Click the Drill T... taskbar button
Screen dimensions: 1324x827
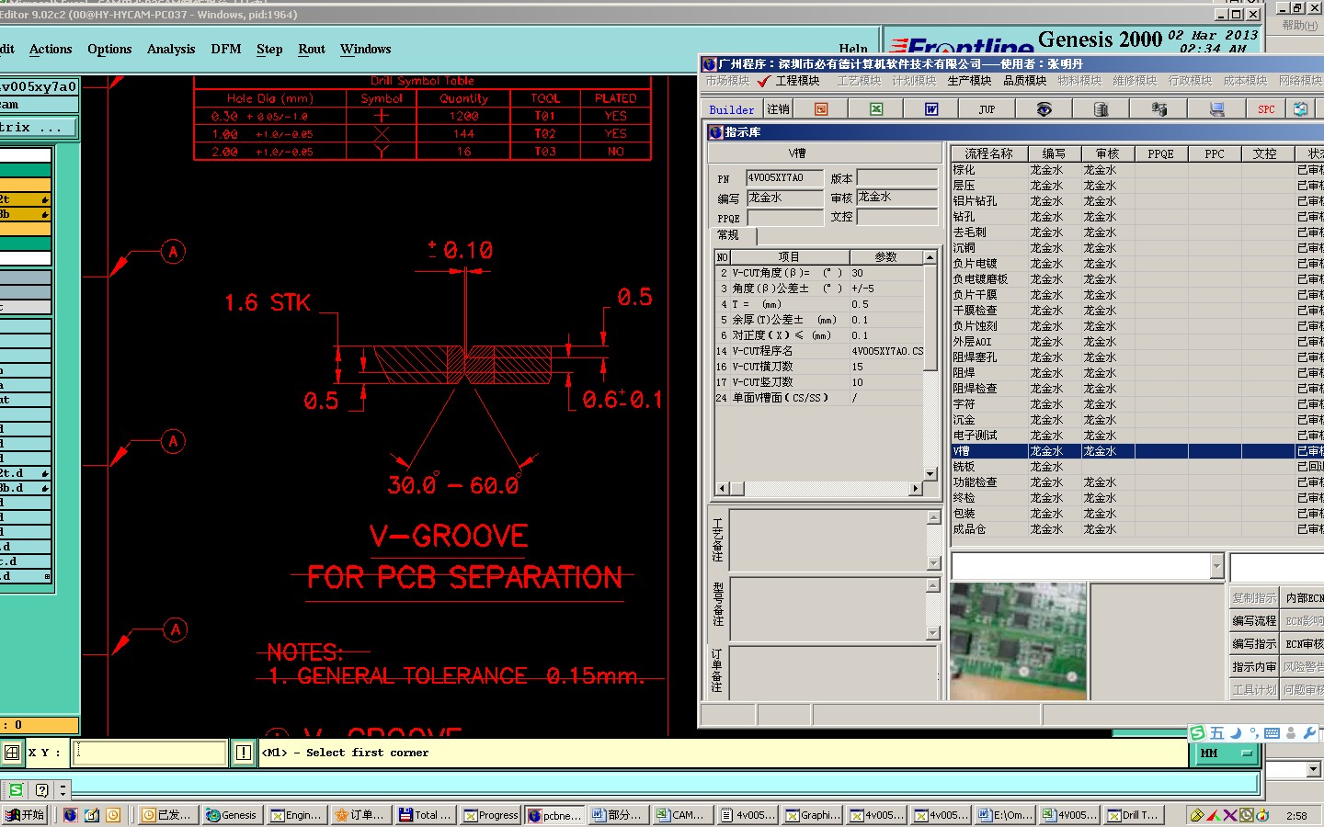tap(1134, 815)
